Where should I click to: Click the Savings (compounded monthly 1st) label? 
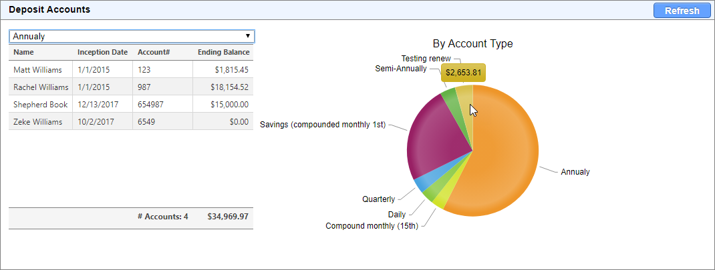pos(322,125)
